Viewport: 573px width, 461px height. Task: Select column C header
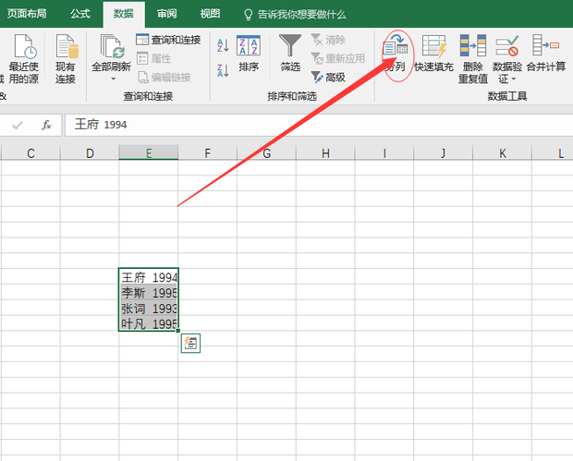31,152
